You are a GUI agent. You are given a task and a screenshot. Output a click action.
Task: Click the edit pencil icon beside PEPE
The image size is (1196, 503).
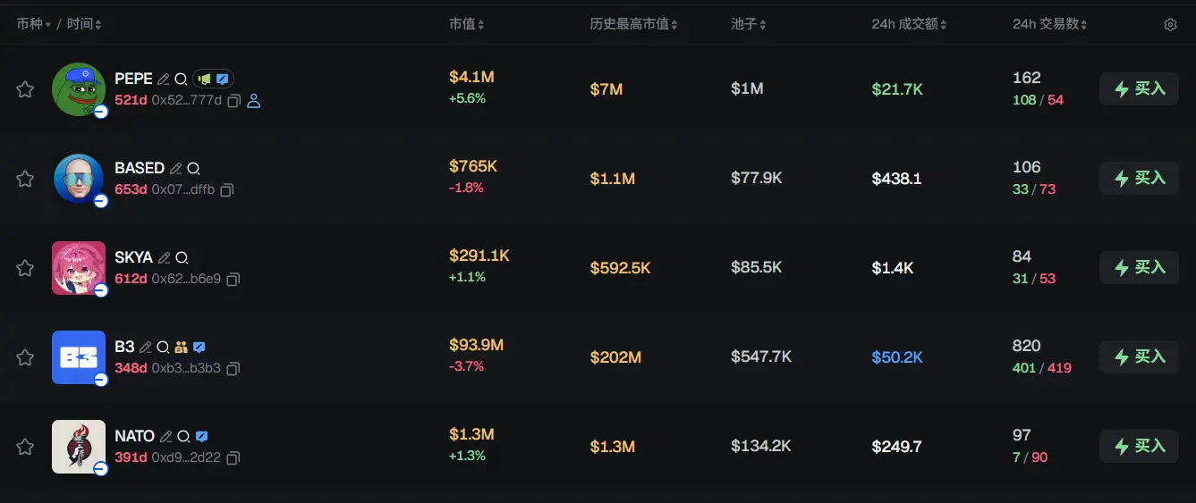pyautogui.click(x=163, y=80)
